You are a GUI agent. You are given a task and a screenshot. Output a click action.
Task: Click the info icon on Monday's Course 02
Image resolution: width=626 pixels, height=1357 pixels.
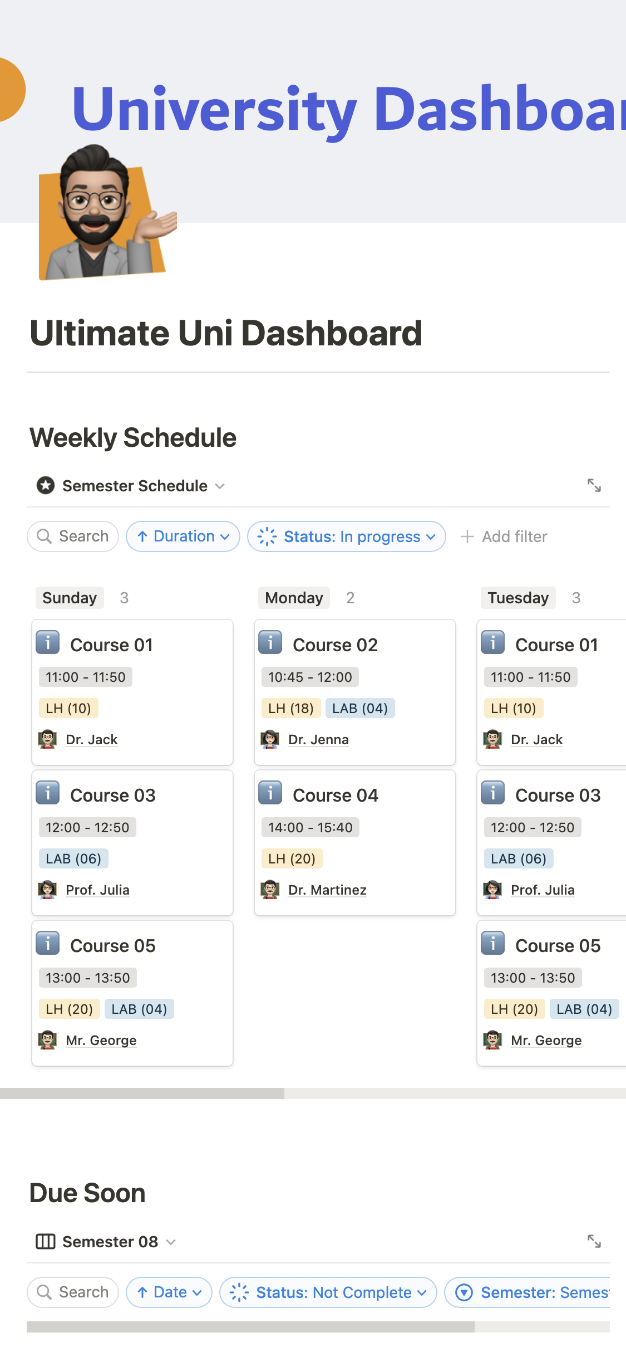pos(270,642)
